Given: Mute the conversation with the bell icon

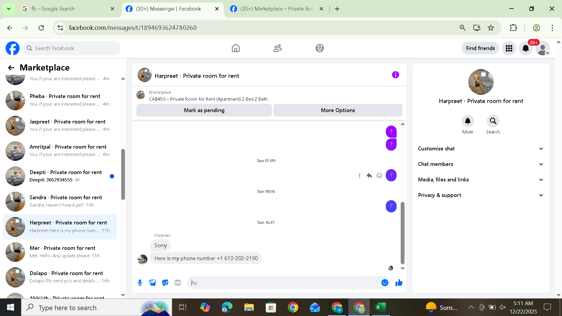Looking at the screenshot, I should point(467,121).
